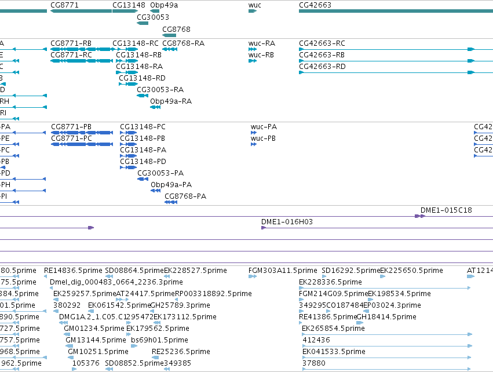Viewport: 493px width, 372px height.
Task: Select transcript wuc-RB
Action: (261, 54)
